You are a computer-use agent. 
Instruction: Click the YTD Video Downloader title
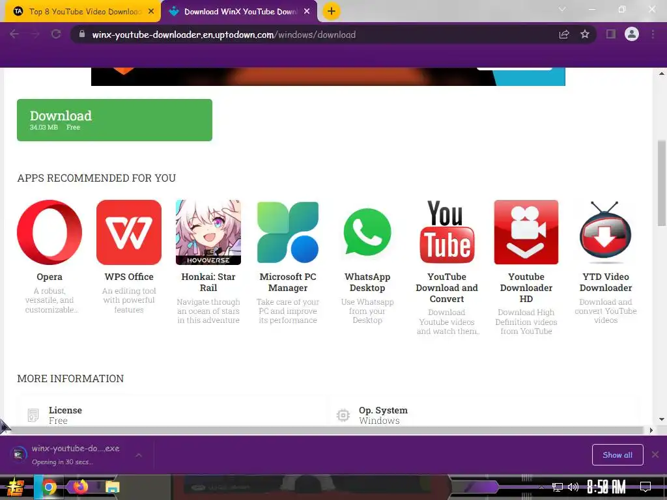[606, 283]
